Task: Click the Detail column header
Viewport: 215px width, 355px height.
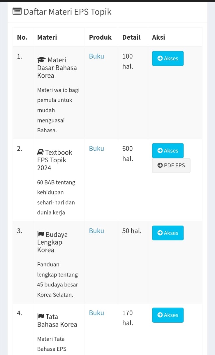Action: pos(131,37)
